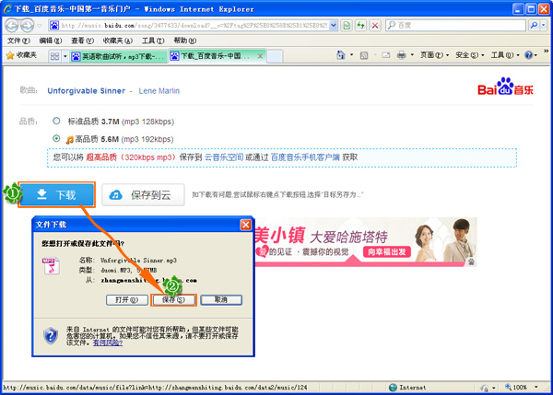Switch to the 英语歌曲试听 mp3下载 tab

(x=118, y=56)
